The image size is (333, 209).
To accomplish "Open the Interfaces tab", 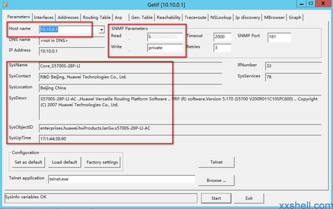I will 44,18.
